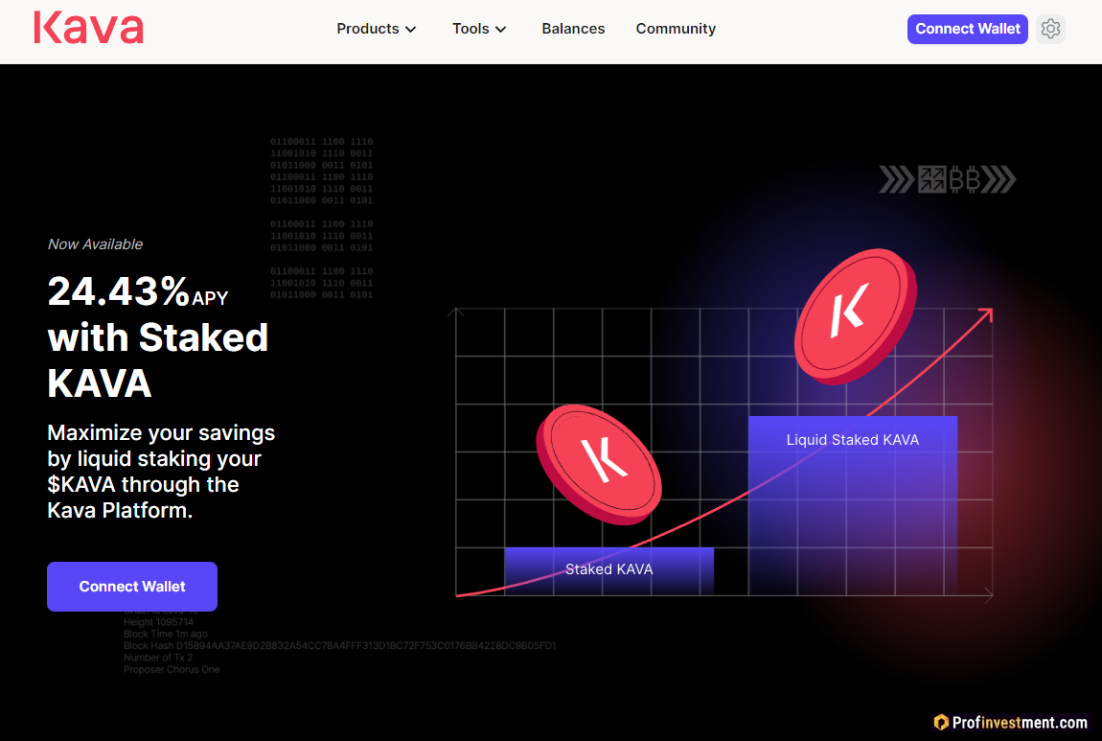Open the settings gear icon

(x=1050, y=29)
